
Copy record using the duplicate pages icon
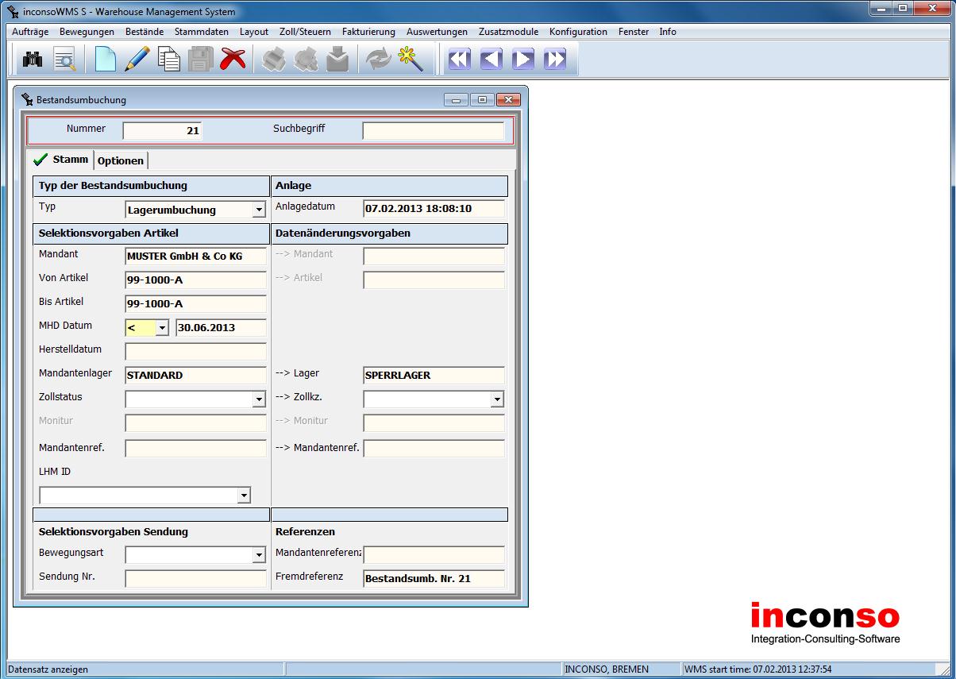click(x=169, y=60)
